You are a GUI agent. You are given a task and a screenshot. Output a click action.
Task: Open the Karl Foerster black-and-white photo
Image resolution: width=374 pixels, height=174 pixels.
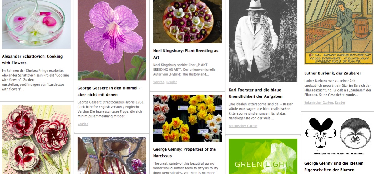[263, 41]
